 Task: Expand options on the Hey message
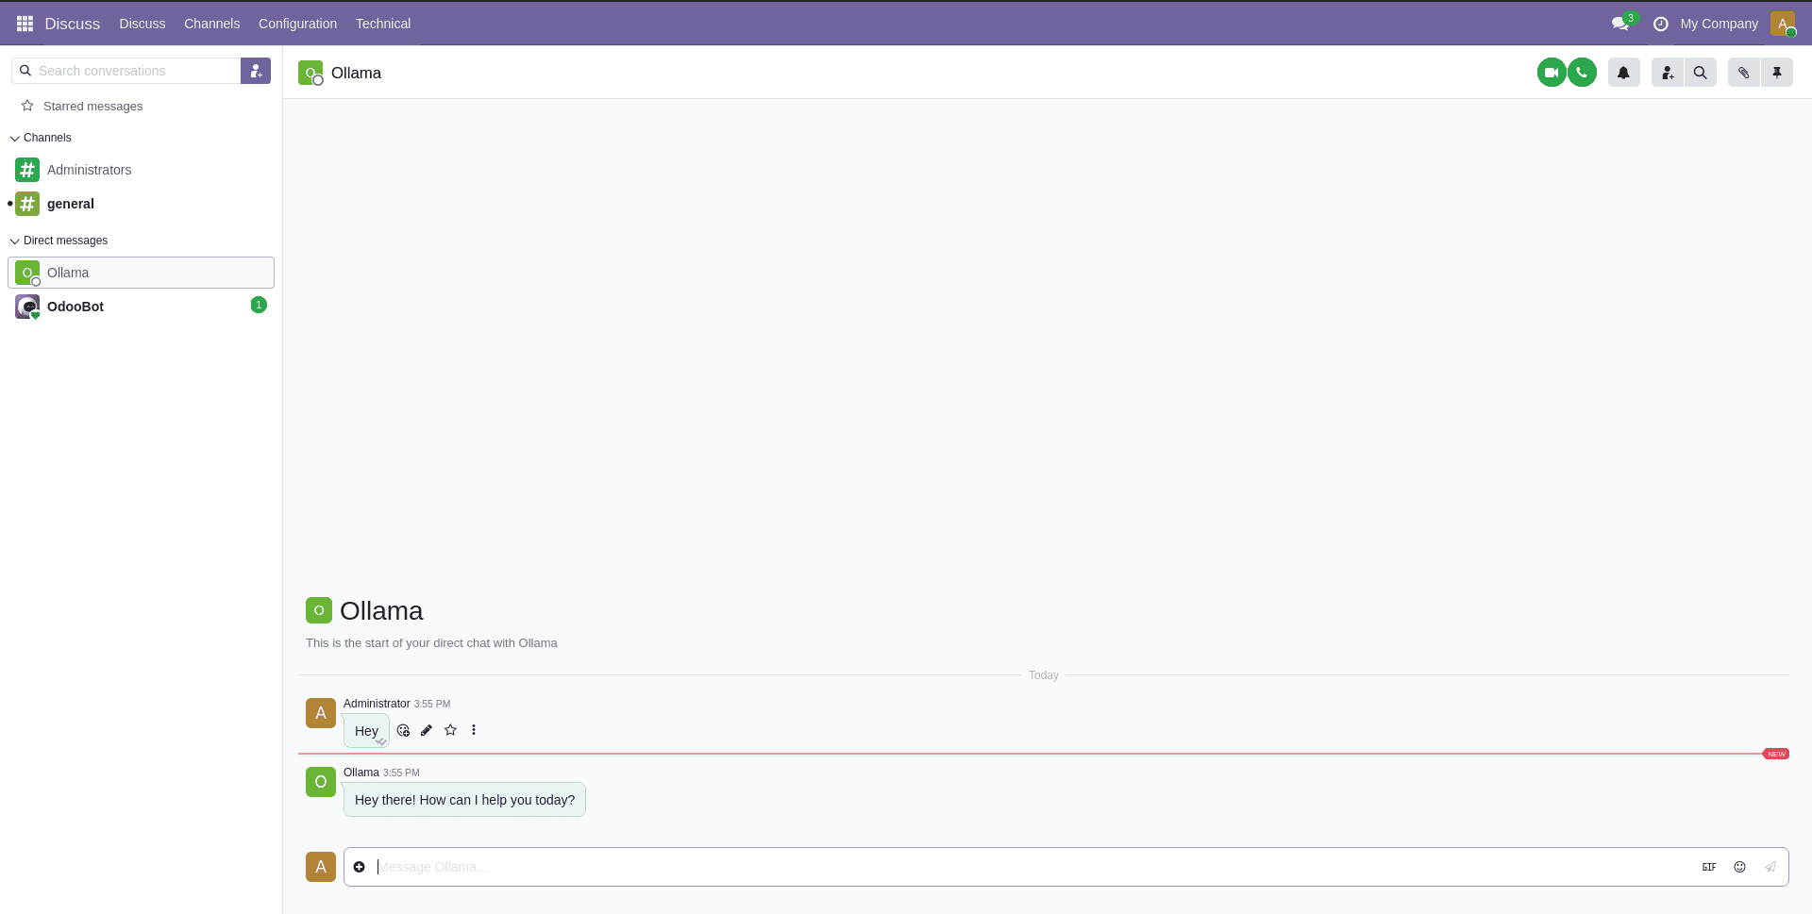pyautogui.click(x=473, y=730)
